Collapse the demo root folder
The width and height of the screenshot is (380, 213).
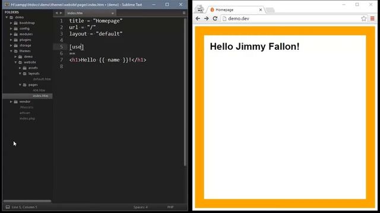[7, 17]
